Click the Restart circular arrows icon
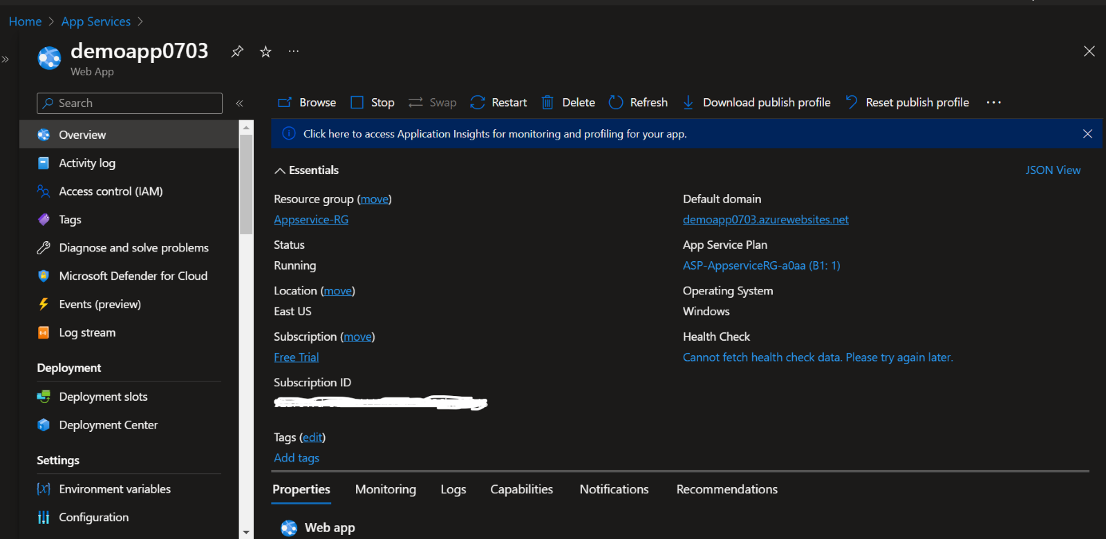The image size is (1106, 539). pos(478,102)
